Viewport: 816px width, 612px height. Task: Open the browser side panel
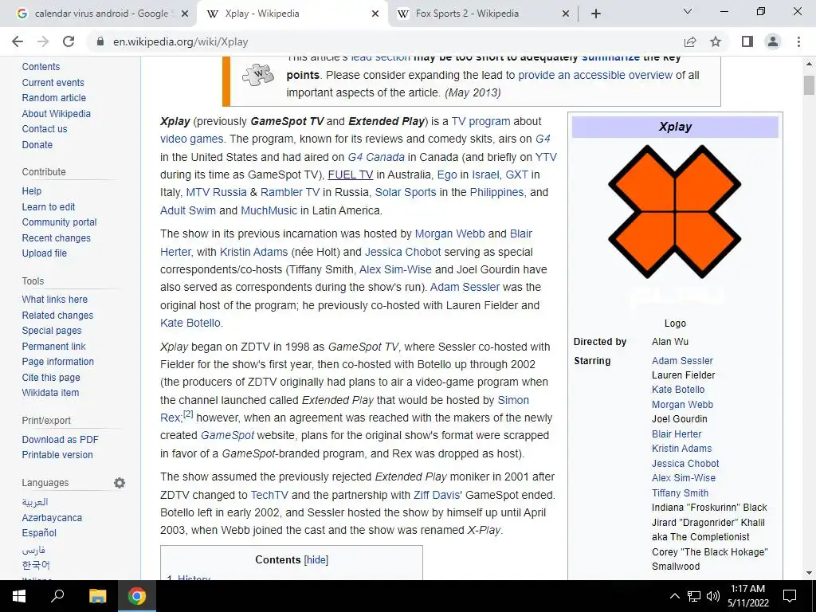[x=747, y=41]
